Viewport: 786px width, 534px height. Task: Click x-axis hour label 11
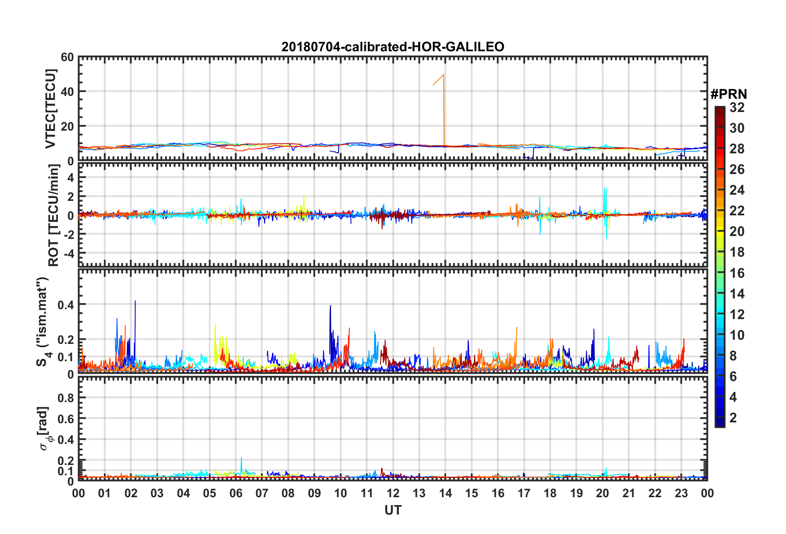coord(367,493)
